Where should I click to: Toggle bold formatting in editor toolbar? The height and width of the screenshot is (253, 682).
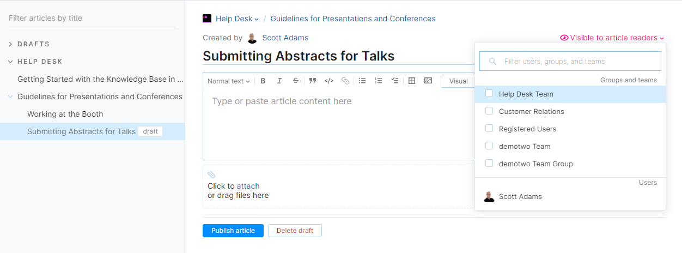tap(263, 81)
